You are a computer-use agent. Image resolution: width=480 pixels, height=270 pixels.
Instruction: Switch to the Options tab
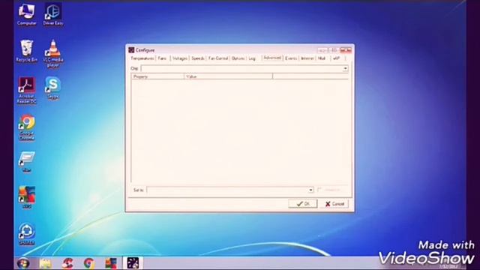tap(238, 58)
